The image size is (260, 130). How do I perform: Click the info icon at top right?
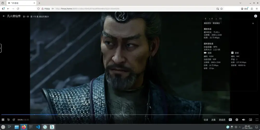pyautogui.click(x=256, y=16)
